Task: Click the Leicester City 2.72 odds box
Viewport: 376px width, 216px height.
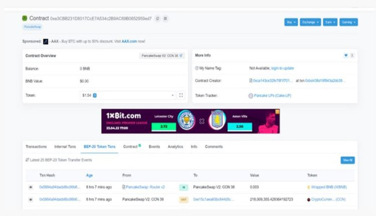Action: (164, 127)
